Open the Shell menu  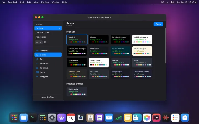pyautogui.click(x=22, y=2)
